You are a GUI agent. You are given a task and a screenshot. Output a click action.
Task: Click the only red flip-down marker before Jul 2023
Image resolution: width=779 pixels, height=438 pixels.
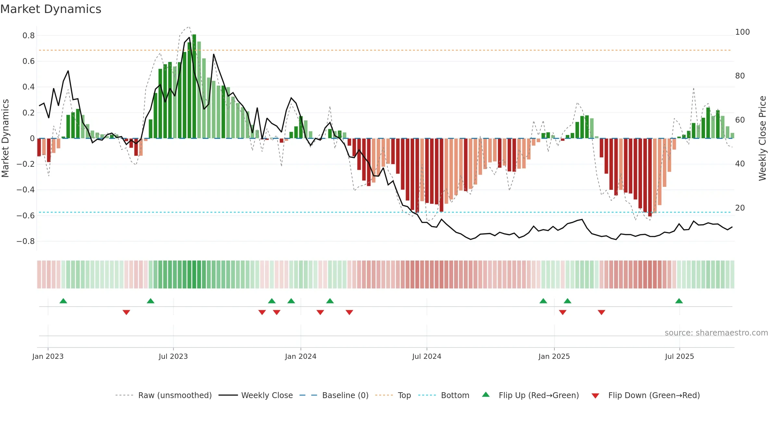pos(126,312)
